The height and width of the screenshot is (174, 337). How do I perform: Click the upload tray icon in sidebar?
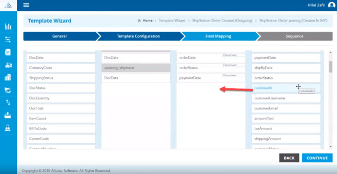[8, 115]
